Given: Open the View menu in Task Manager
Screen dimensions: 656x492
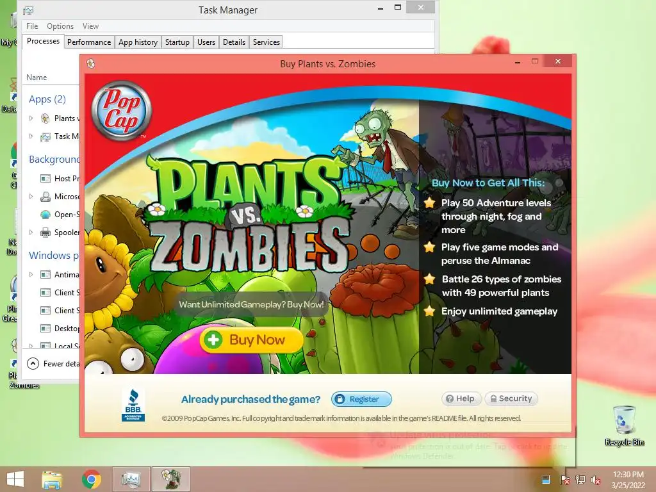Looking at the screenshot, I should [90, 26].
